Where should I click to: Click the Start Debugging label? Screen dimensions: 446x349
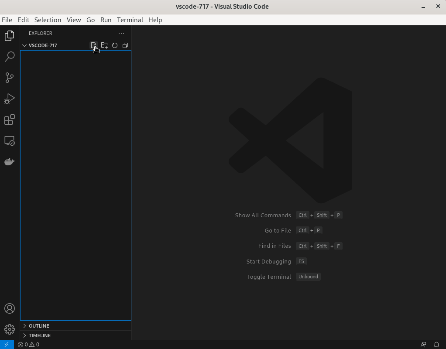(x=268, y=262)
